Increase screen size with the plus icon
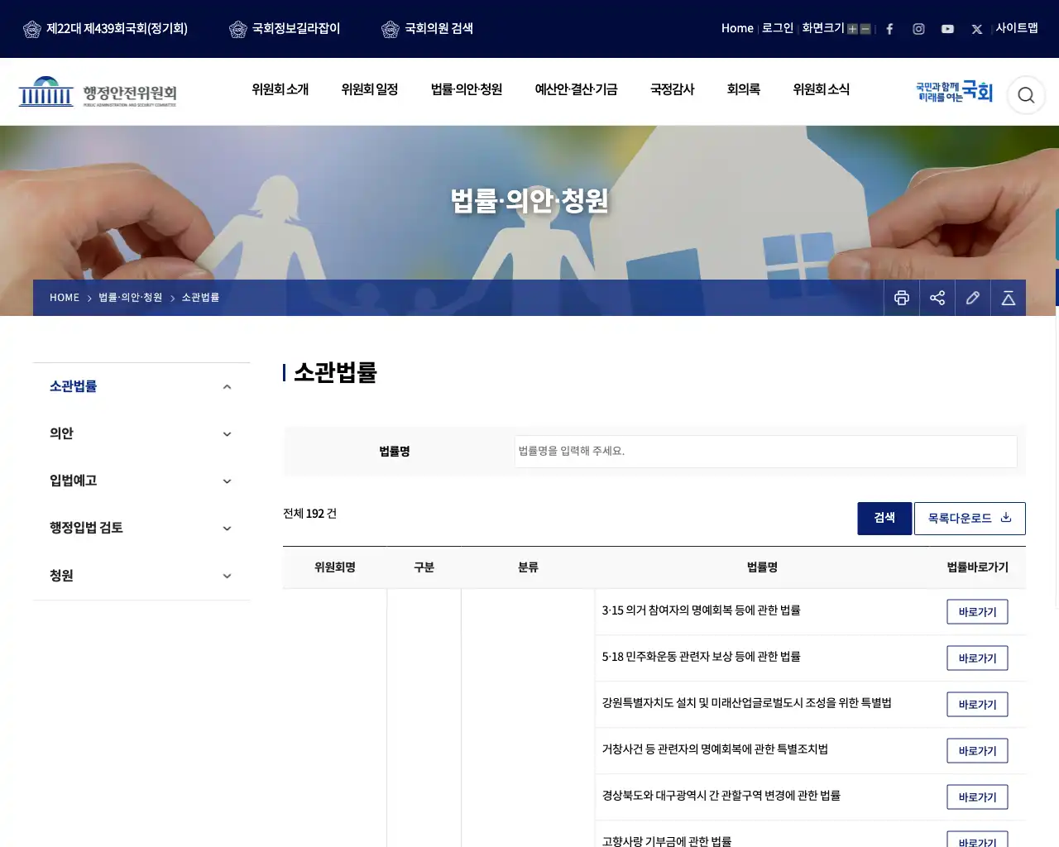 pyautogui.click(x=852, y=29)
